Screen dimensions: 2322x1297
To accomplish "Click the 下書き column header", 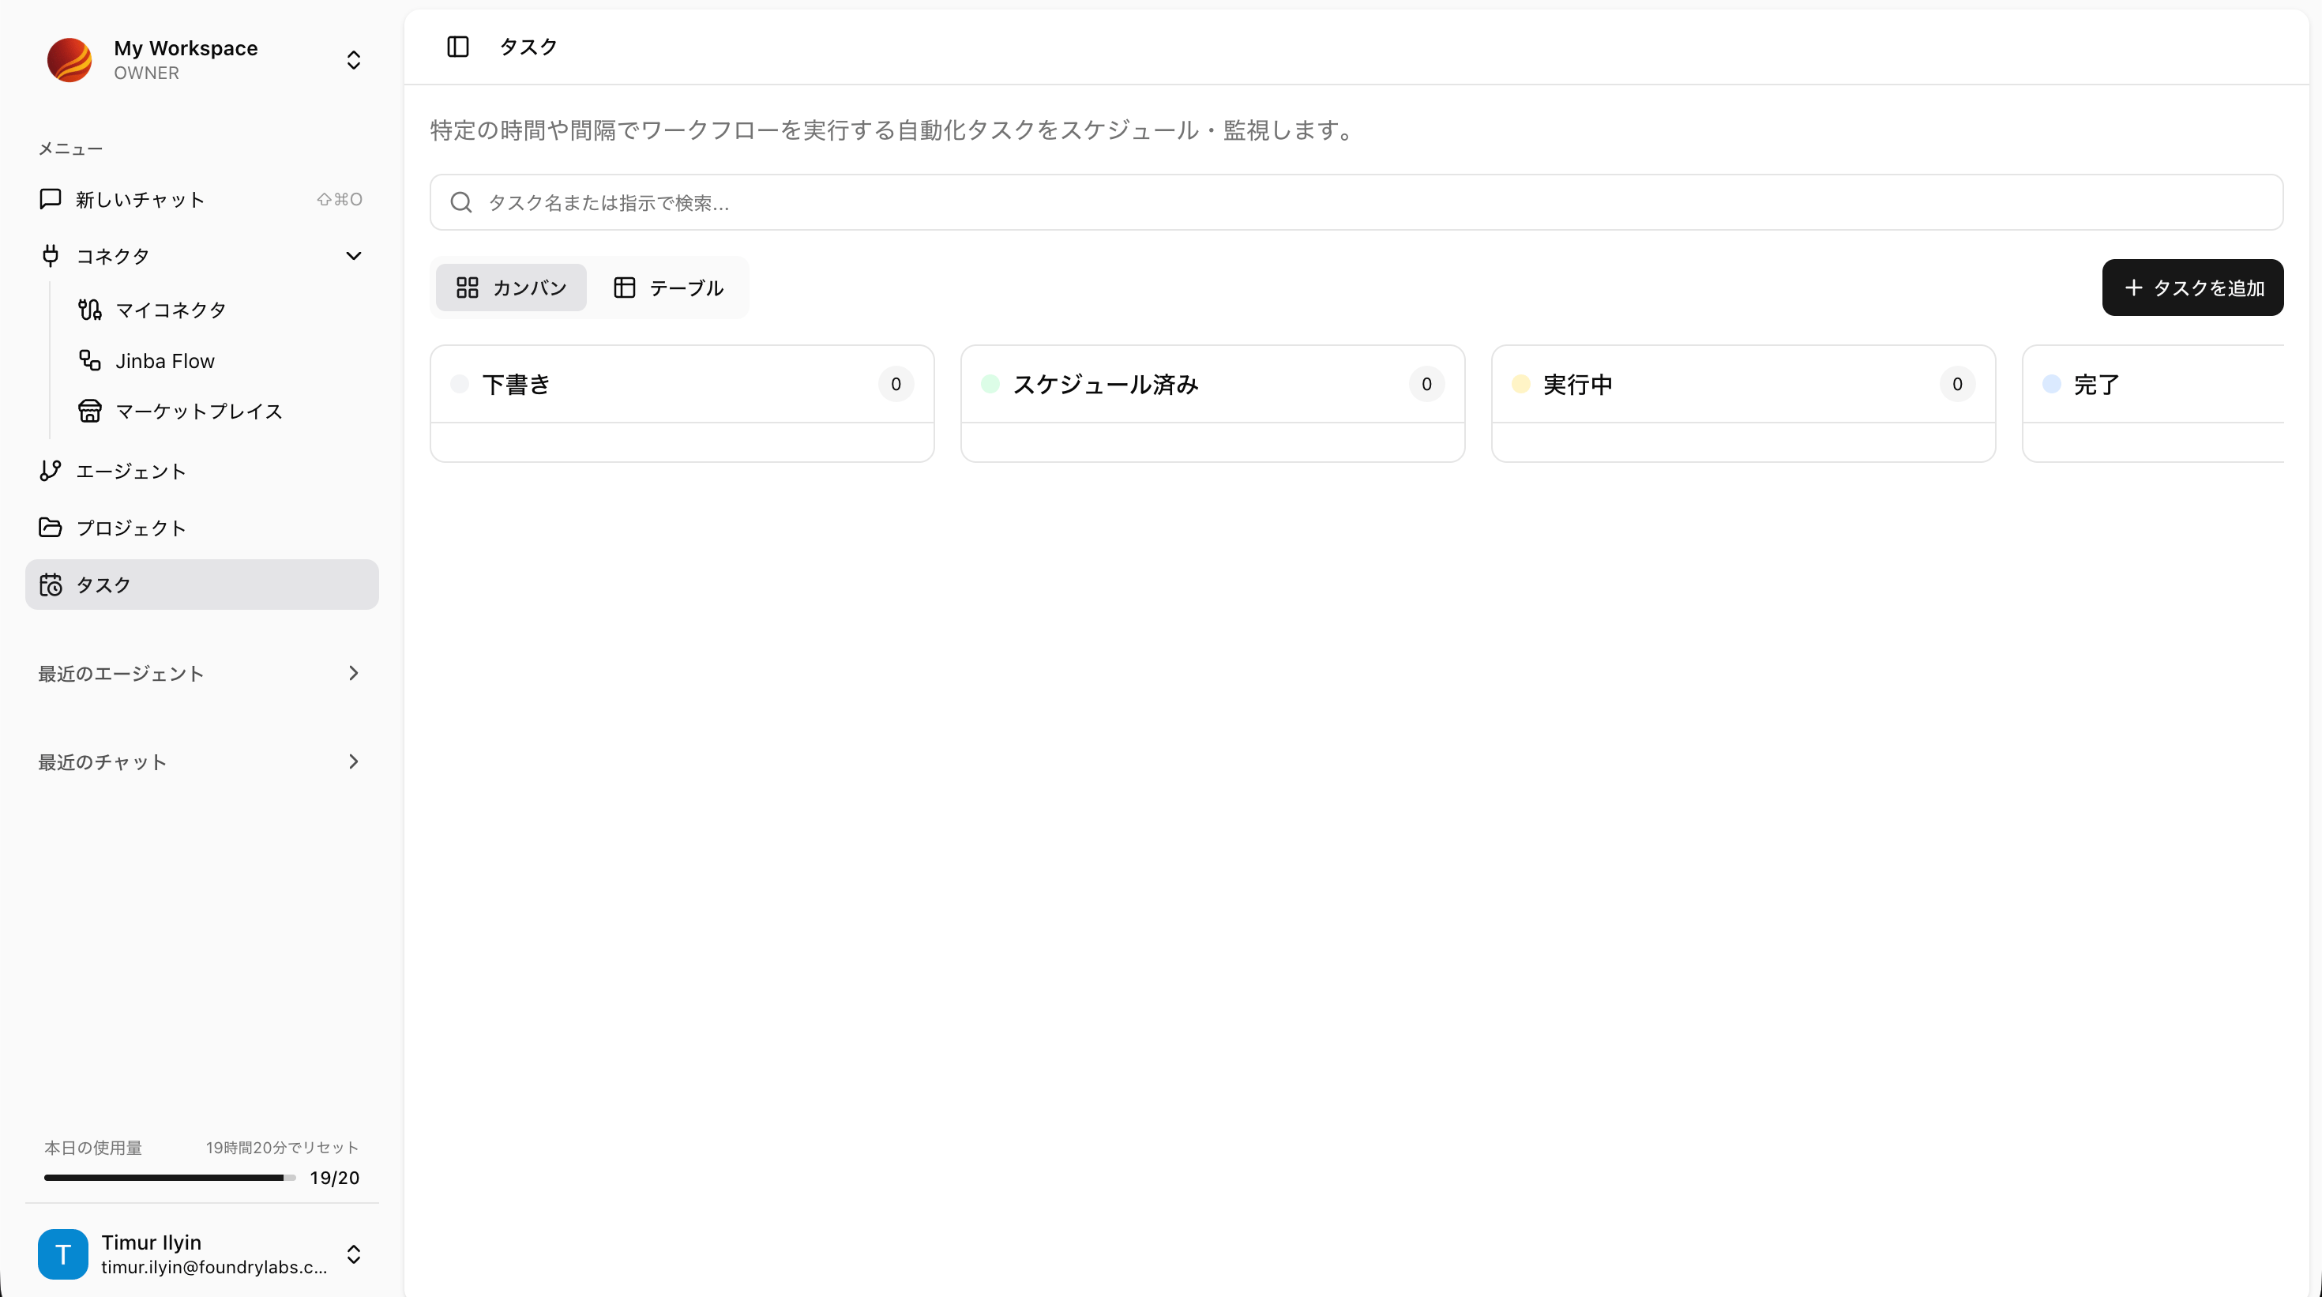I will [x=682, y=384].
